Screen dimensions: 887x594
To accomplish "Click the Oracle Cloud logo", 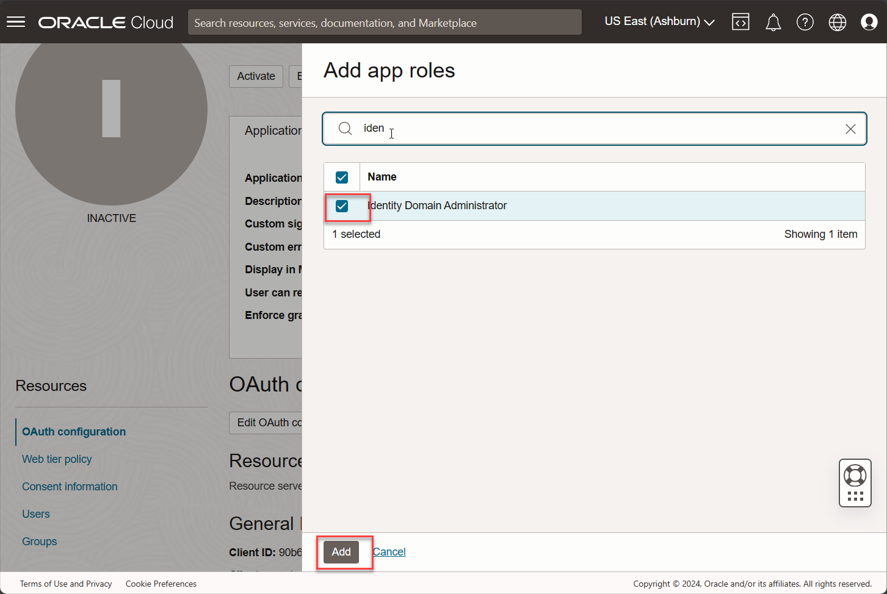I will click(x=106, y=23).
